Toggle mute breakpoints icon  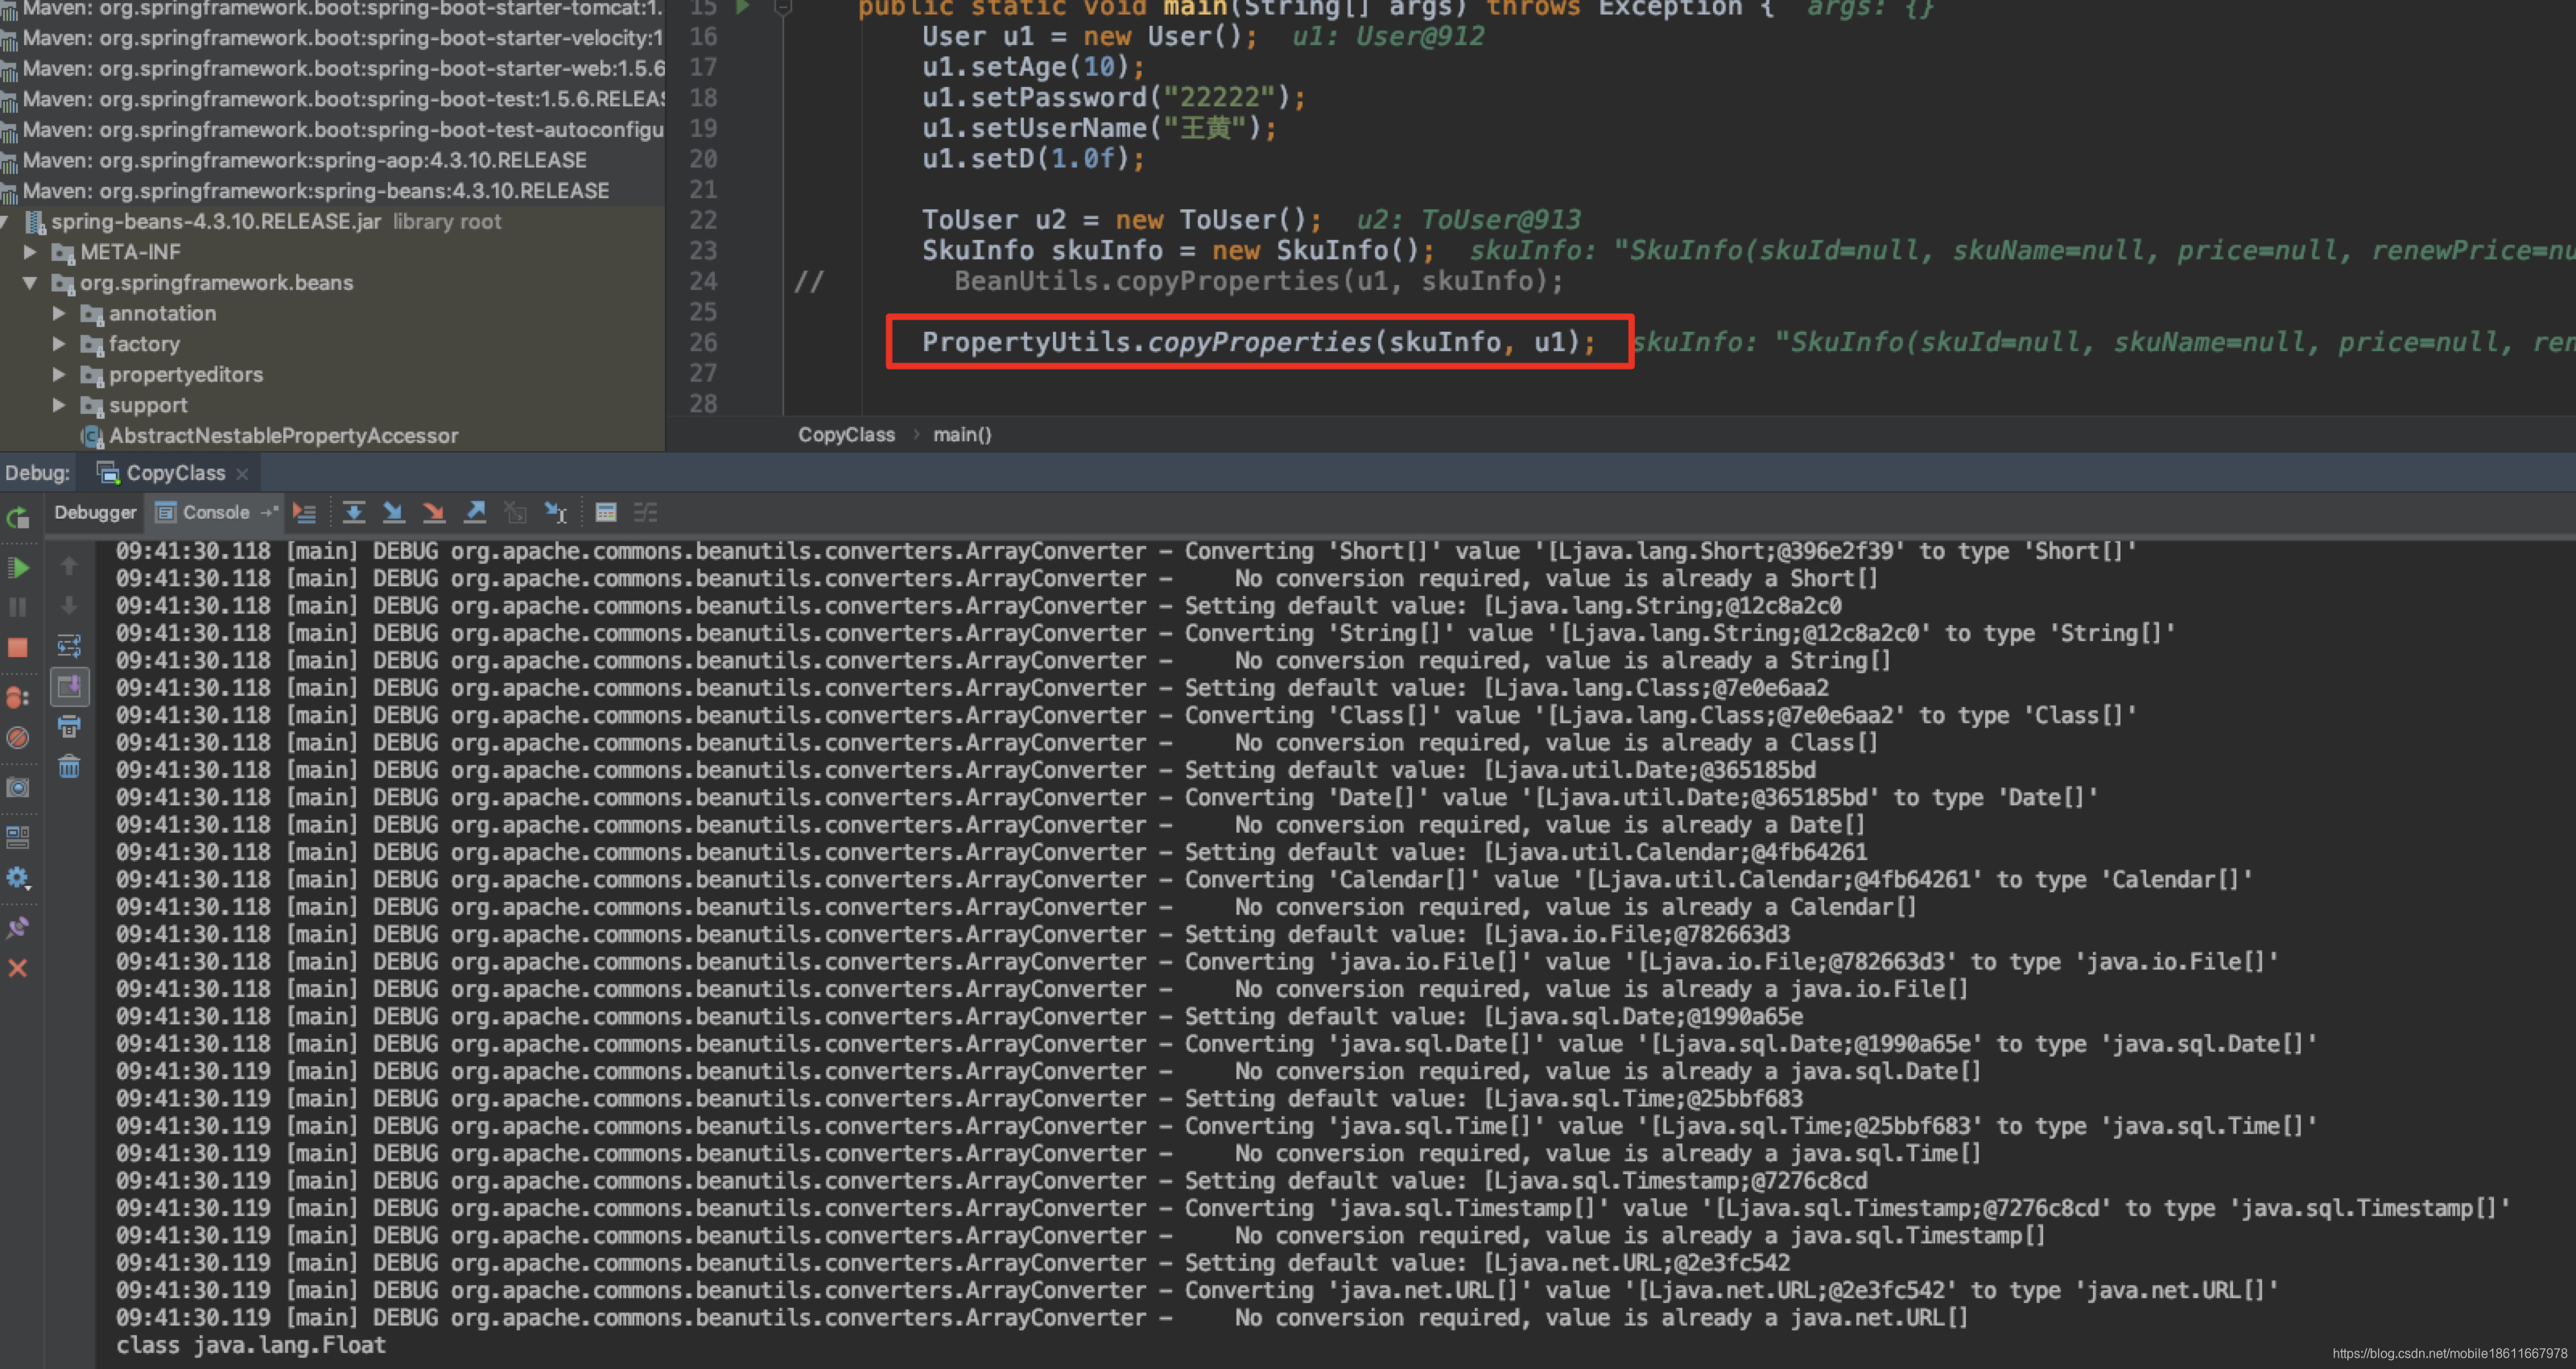[18, 738]
